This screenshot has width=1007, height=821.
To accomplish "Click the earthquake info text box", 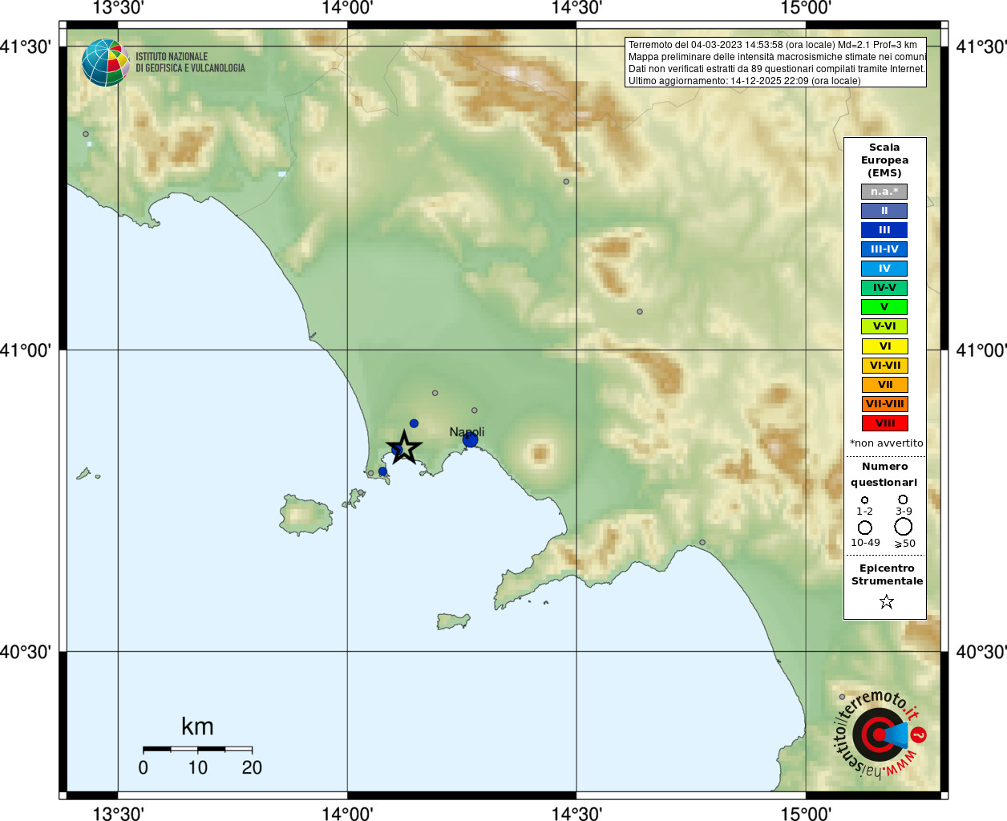I will 775,63.
